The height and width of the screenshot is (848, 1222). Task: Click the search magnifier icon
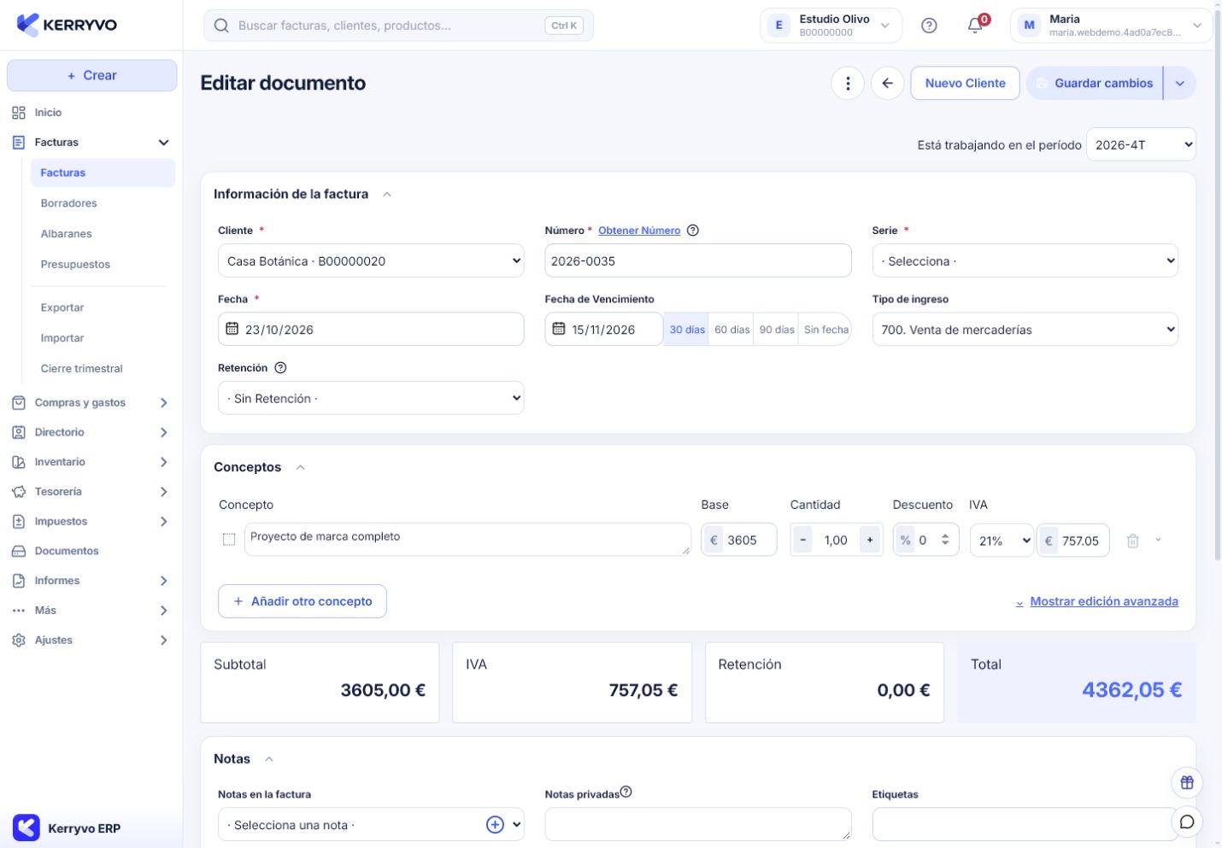[221, 26]
